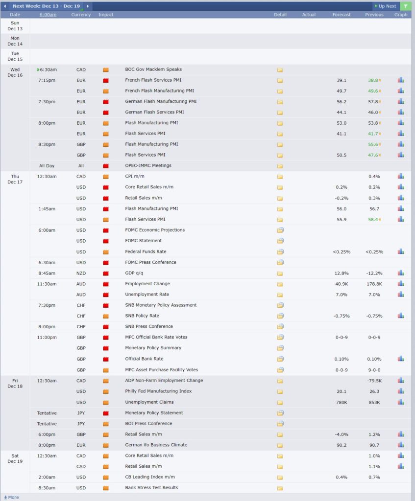The image size is (415, 501).
Task: Open detail folder for BOC Gov Macklem Speaks
Action: click(x=280, y=69)
